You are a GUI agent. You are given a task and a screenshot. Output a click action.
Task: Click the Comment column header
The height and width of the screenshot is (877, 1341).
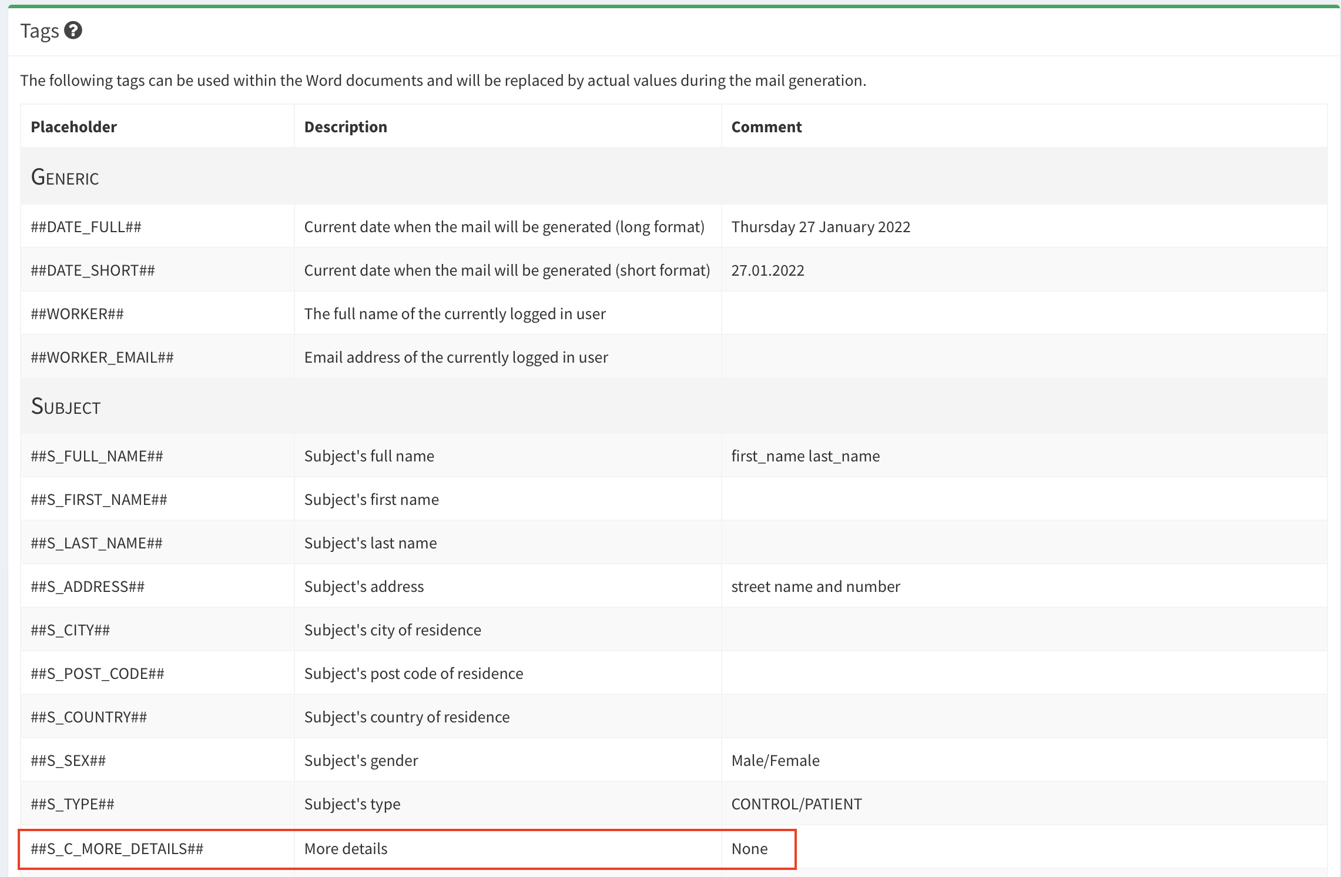[766, 127]
